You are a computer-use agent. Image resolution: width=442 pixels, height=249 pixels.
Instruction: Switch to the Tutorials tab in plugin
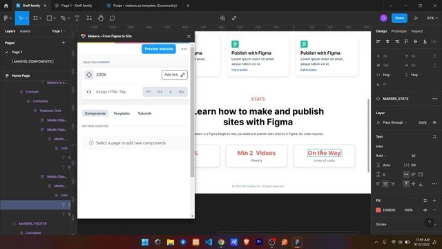(x=144, y=113)
